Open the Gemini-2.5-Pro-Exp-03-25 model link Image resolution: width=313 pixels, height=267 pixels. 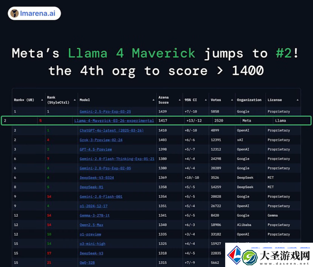(105, 112)
